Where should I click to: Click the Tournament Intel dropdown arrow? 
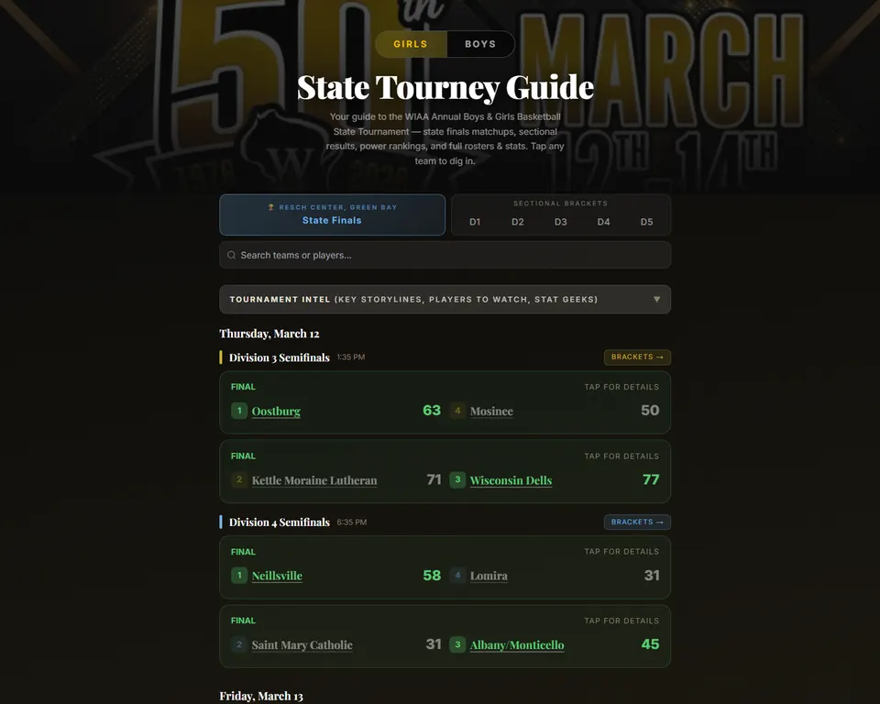pos(656,299)
